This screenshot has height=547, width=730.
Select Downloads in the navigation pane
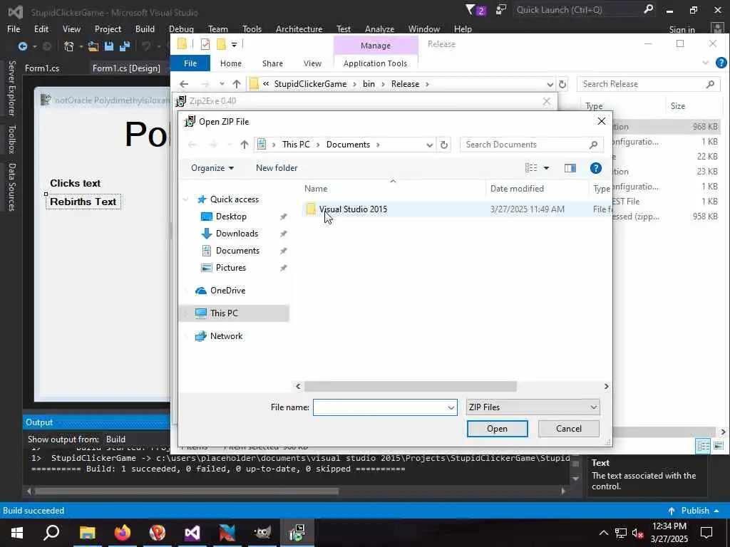(237, 234)
